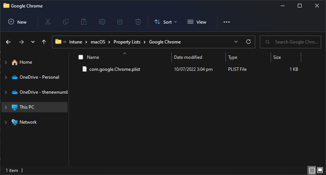Expand subfolders arrow after Intune
The height and width of the screenshot is (175, 326).
tap(86, 42)
